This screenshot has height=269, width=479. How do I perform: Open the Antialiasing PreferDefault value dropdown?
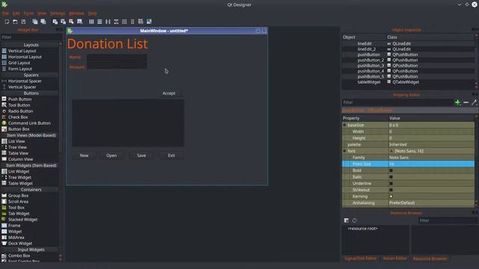click(431, 202)
